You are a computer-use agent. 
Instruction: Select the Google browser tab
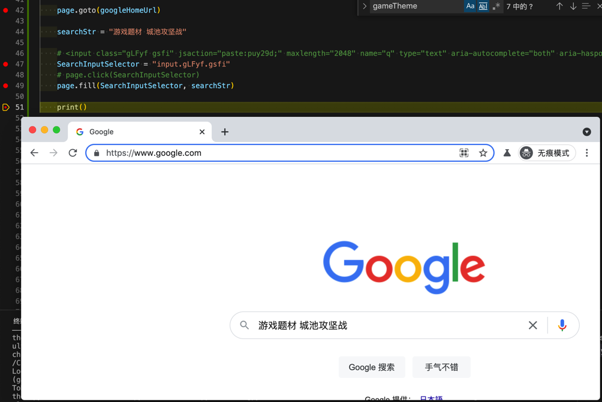pyautogui.click(x=140, y=132)
